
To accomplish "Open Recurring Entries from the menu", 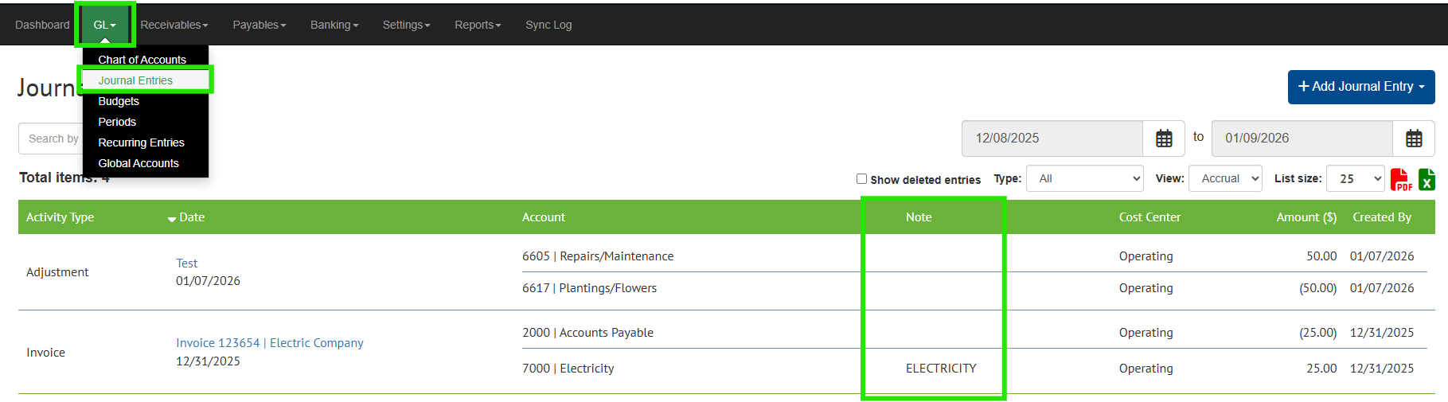I will (x=141, y=142).
